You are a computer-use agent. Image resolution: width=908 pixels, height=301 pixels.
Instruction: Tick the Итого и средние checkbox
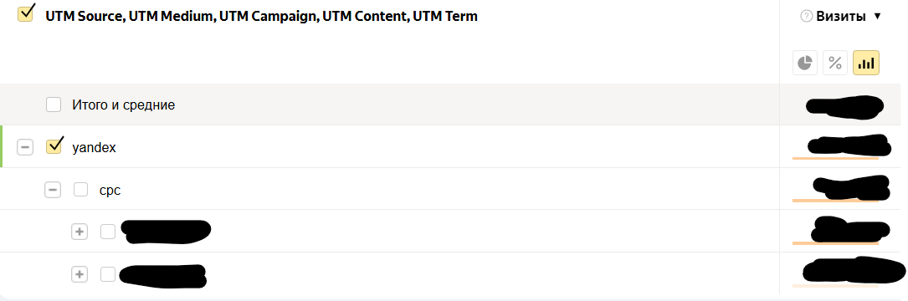(54, 105)
